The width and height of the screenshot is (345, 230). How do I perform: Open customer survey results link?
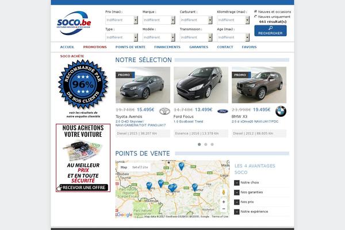[x=83, y=114]
